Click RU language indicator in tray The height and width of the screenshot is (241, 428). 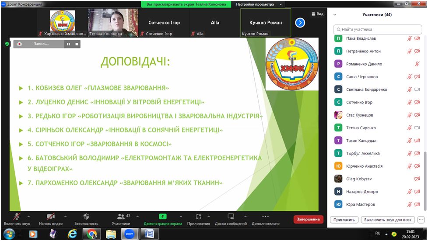[x=378, y=234]
